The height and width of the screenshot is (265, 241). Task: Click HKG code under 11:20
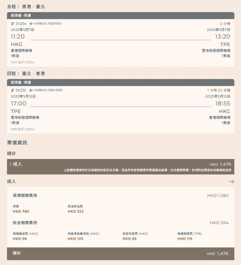16,45
